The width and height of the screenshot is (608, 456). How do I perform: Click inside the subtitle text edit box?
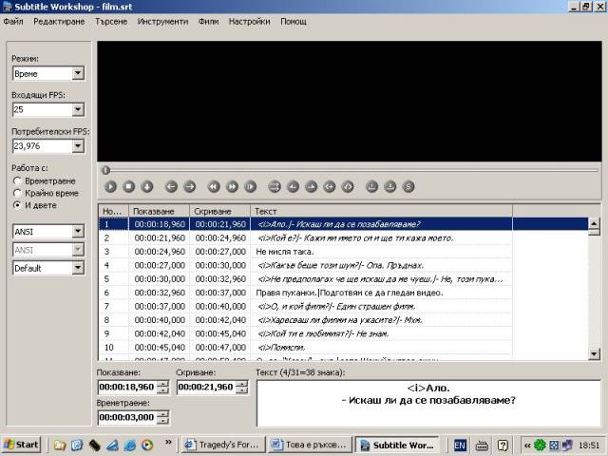(428, 403)
